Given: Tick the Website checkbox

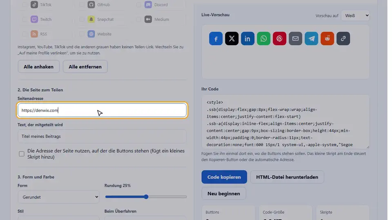Looking at the screenshot, I should [x=82, y=34].
